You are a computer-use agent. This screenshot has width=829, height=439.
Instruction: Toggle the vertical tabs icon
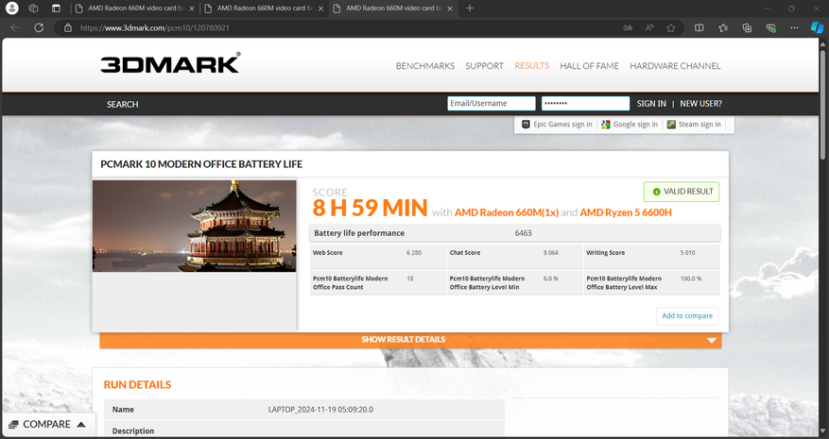[56, 8]
